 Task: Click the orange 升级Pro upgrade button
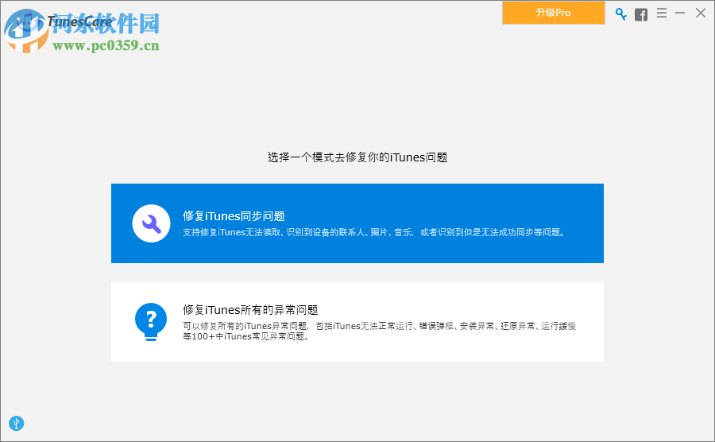554,13
